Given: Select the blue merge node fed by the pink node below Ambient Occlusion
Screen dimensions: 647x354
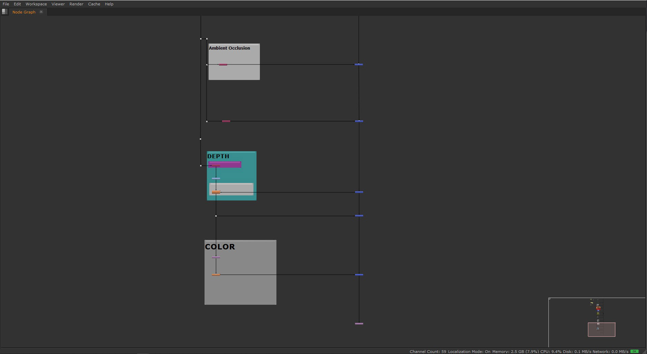Looking at the screenshot, I should point(359,121).
